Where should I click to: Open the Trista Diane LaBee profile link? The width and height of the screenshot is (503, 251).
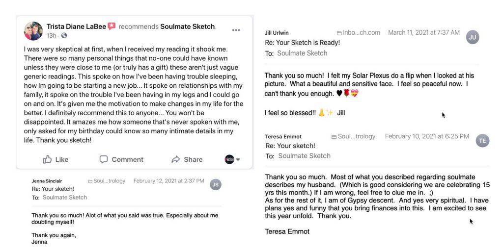point(76,26)
